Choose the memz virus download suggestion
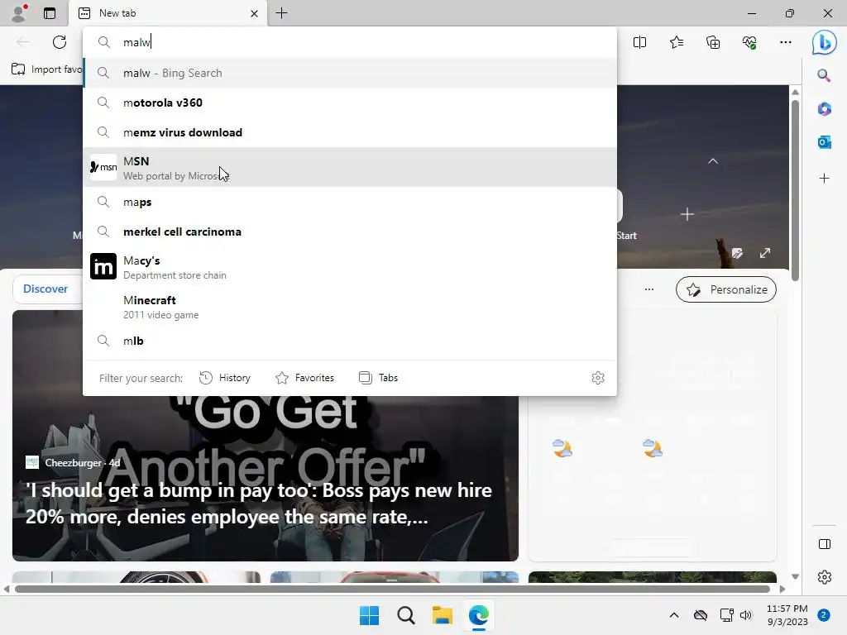This screenshot has height=635, width=847. tap(350, 132)
